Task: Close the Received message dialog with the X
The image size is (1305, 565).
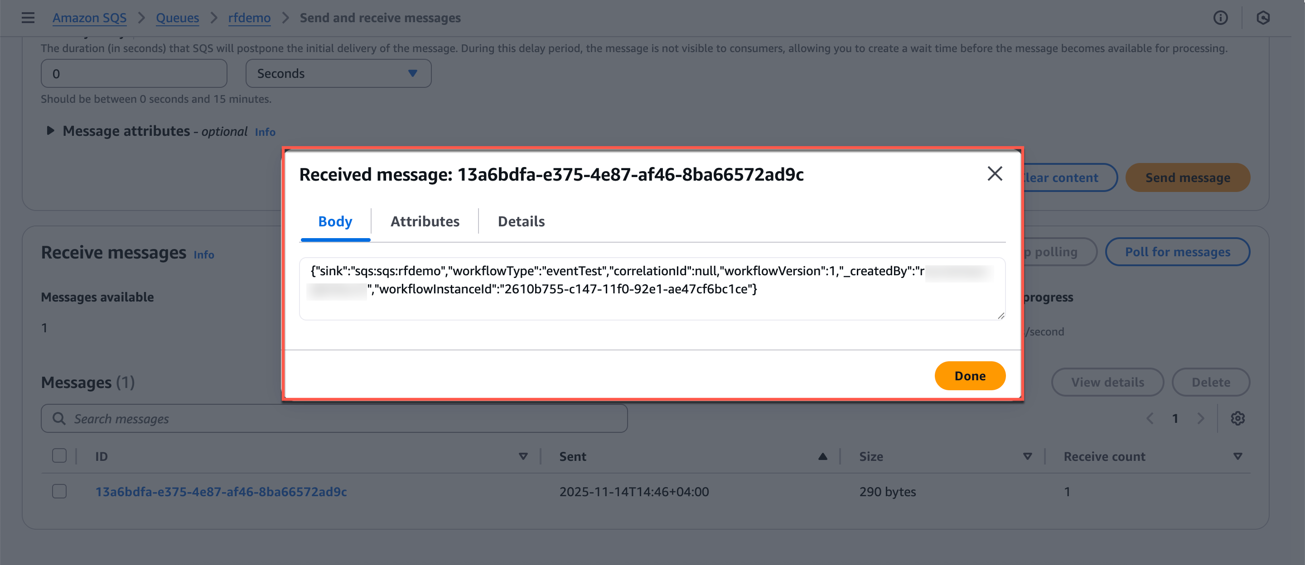Action: [995, 174]
